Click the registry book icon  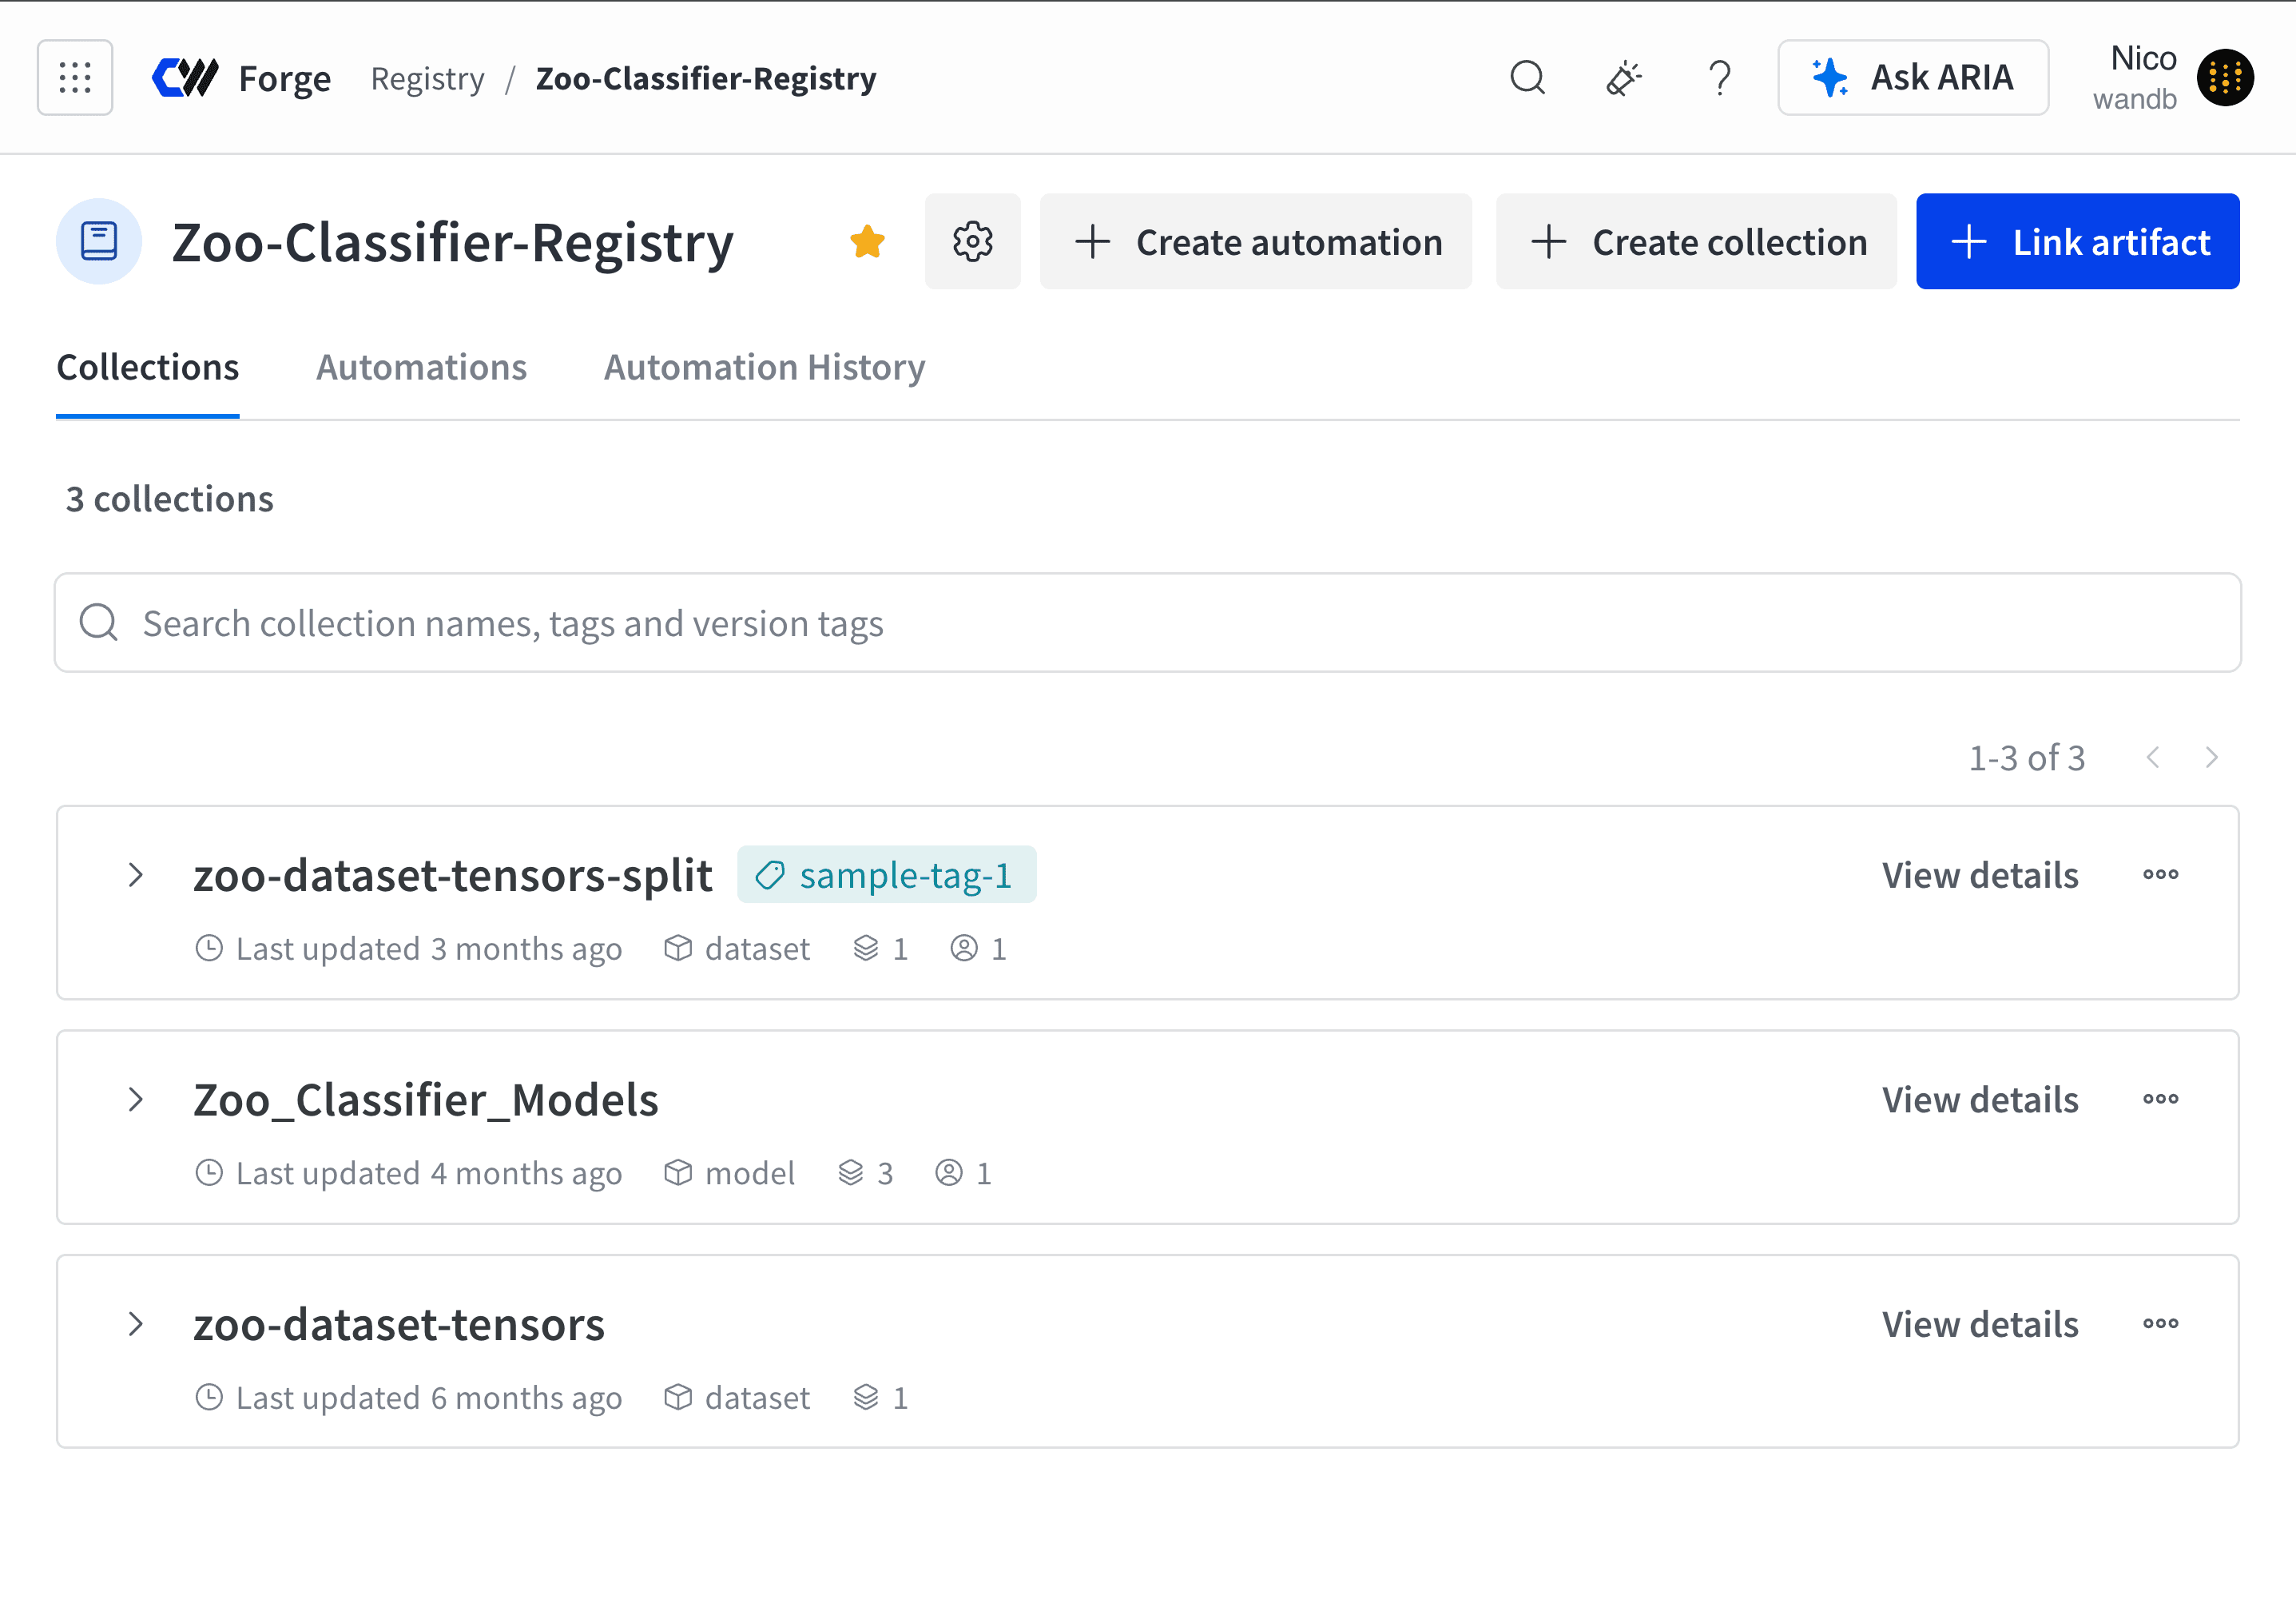99,242
